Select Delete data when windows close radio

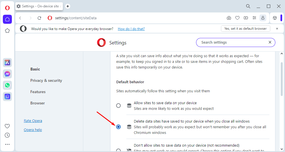point(118,127)
